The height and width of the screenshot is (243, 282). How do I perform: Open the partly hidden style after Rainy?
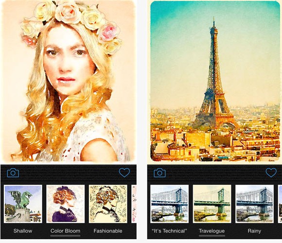tap(280, 204)
